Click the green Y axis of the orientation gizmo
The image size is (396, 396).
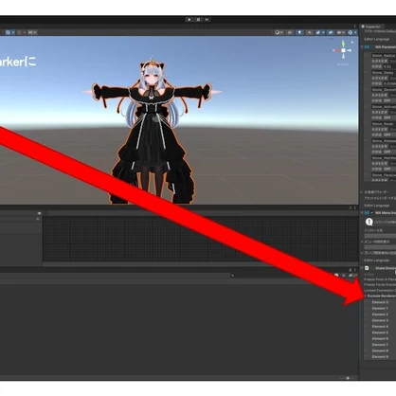[x=343, y=44]
